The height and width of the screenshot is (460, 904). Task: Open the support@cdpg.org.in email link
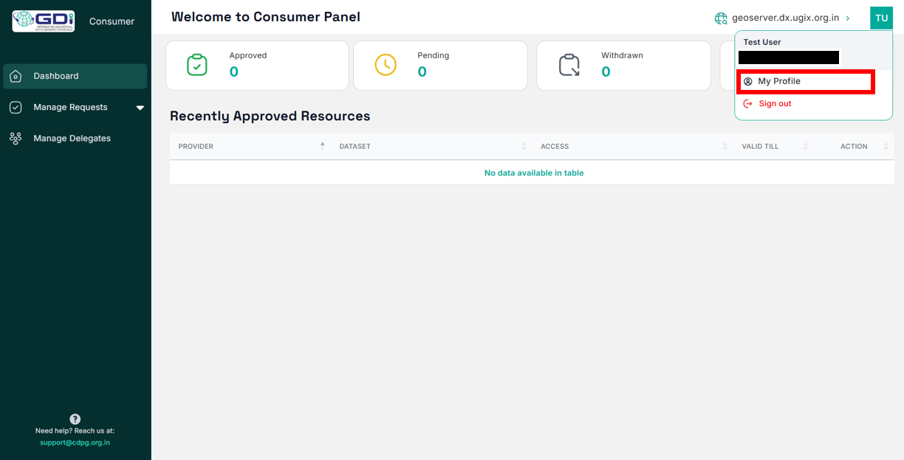75,442
